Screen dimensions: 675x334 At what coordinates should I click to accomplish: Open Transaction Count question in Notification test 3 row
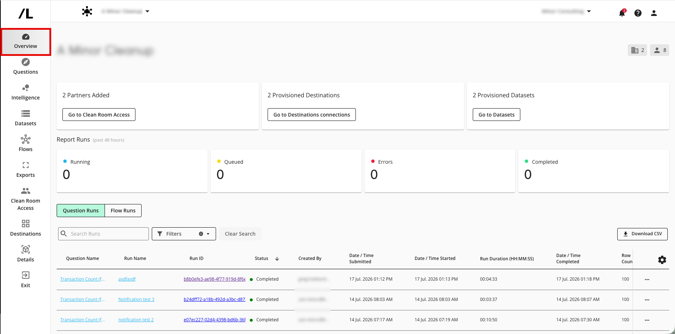(82, 300)
